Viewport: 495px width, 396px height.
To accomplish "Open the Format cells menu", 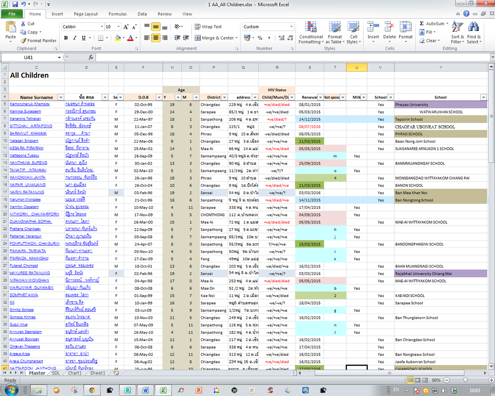I will click(x=405, y=31).
